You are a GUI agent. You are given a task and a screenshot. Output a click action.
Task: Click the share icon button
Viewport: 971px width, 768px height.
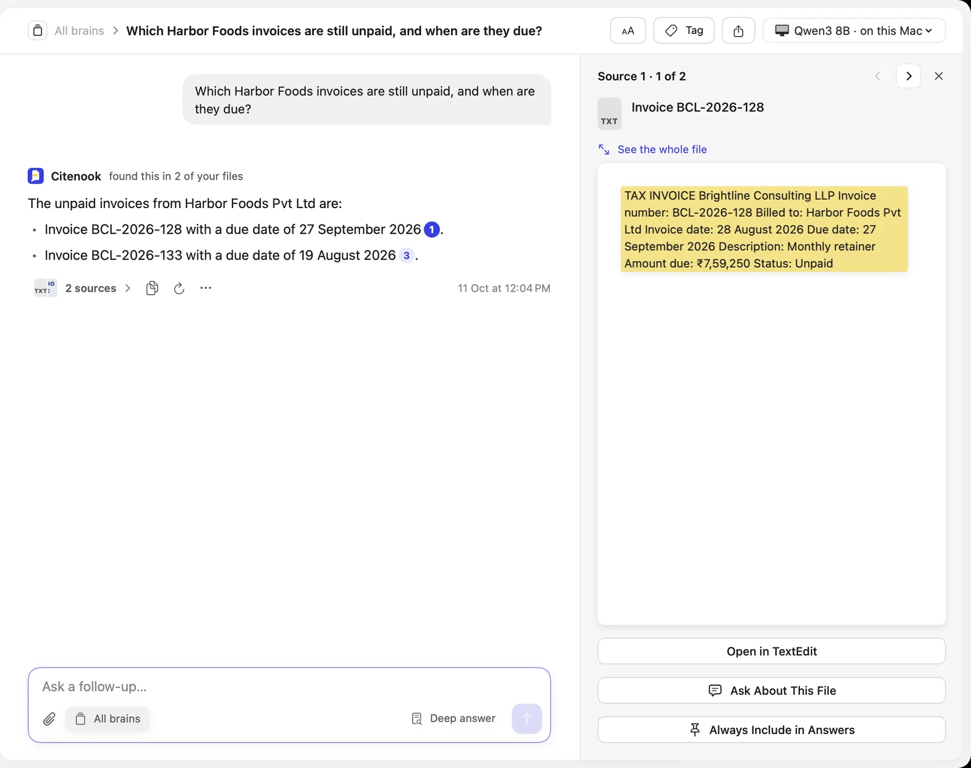tap(739, 30)
